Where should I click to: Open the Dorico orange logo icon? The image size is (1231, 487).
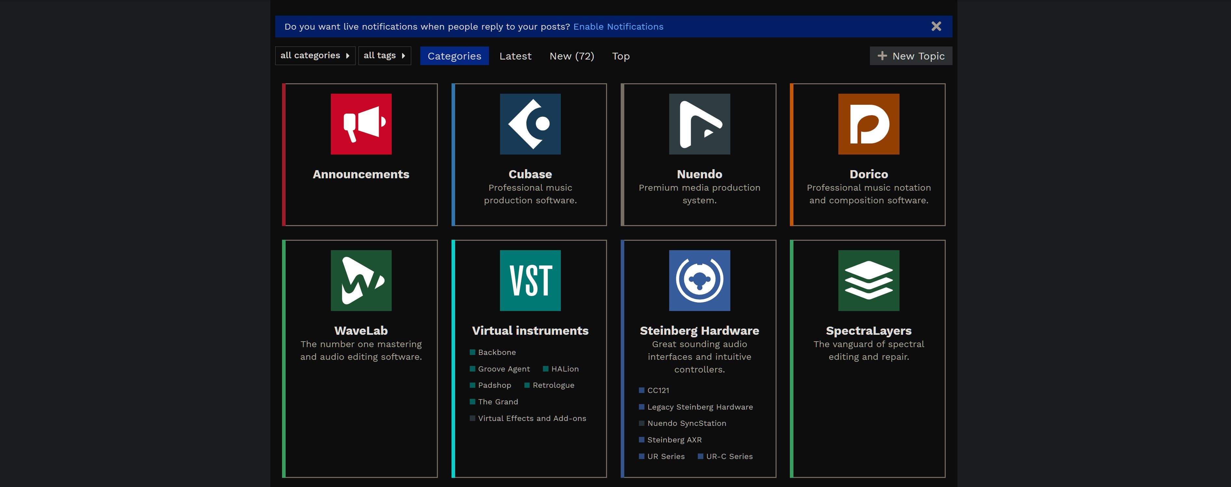click(x=868, y=124)
